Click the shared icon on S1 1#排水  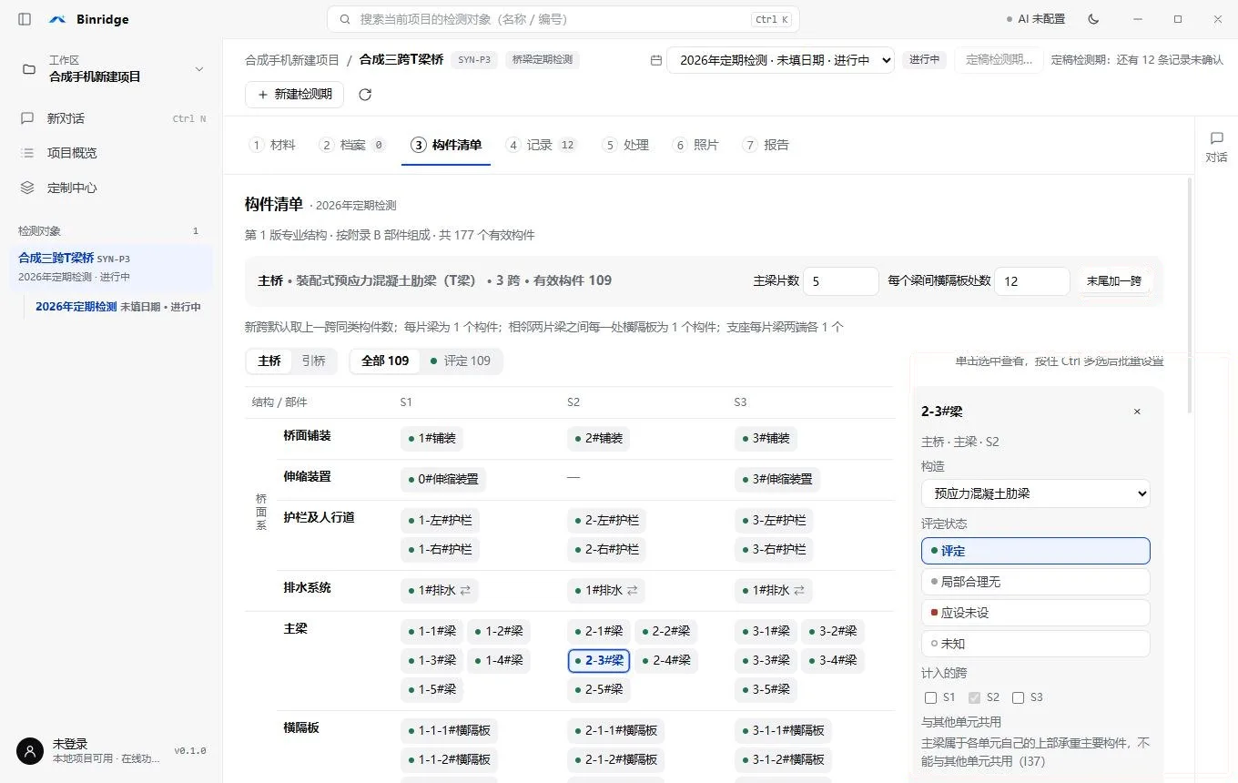coord(465,591)
